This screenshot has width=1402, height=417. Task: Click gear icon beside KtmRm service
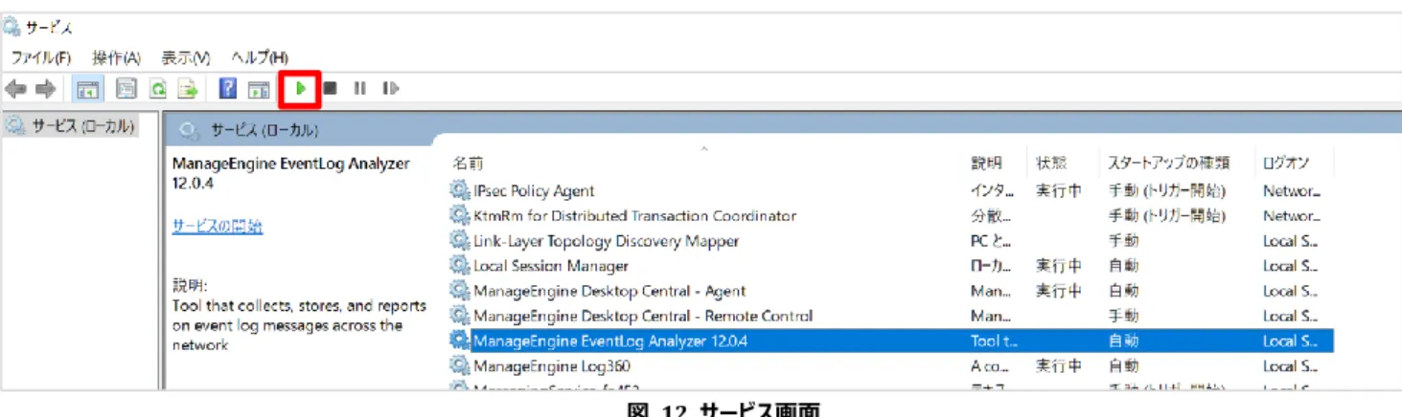460,216
